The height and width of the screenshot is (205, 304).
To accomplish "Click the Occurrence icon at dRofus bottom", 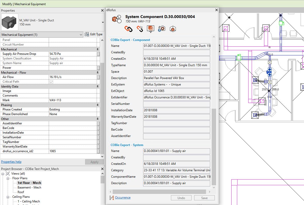I will click(111, 198).
